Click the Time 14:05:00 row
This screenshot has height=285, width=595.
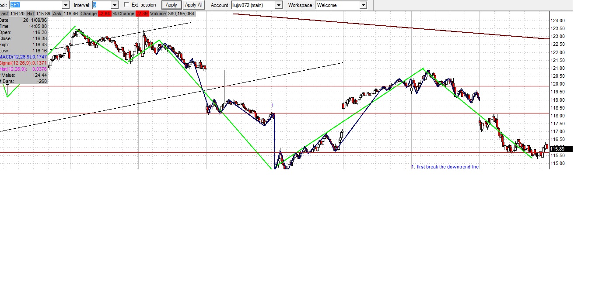pos(24,26)
